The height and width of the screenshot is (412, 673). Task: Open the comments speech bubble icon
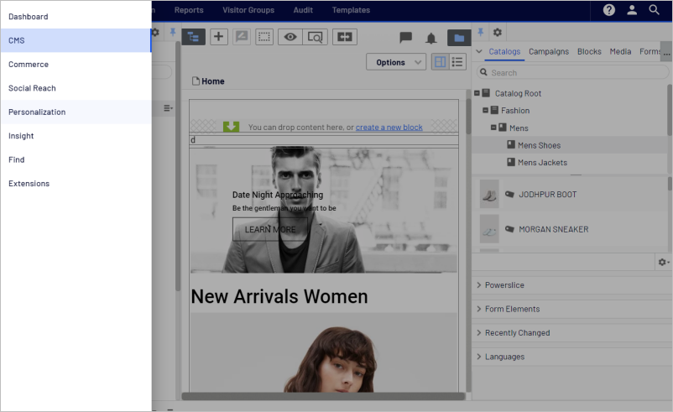(x=405, y=38)
